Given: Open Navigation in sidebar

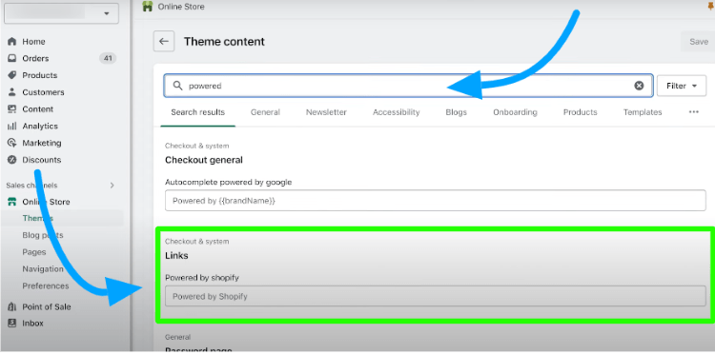Looking at the screenshot, I should click(x=43, y=269).
